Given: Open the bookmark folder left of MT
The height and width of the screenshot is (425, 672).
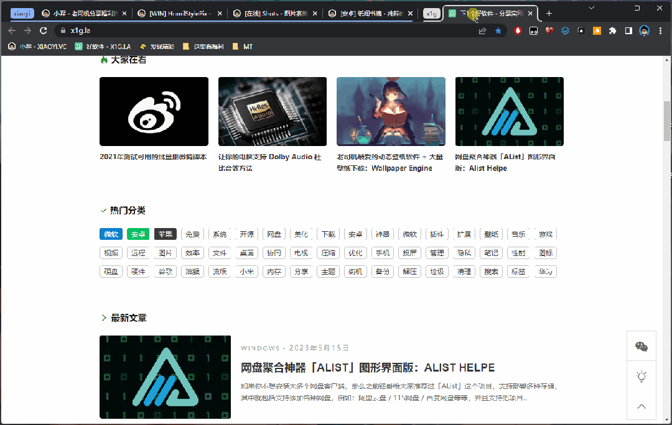Looking at the screenshot, I should point(203,47).
